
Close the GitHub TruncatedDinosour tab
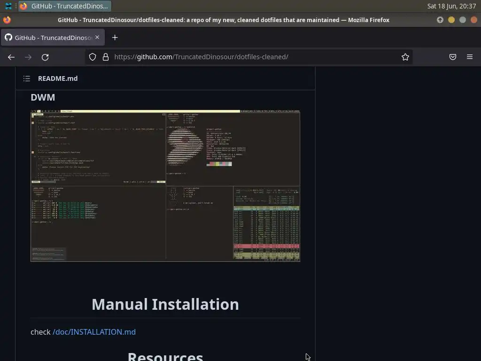click(x=97, y=37)
